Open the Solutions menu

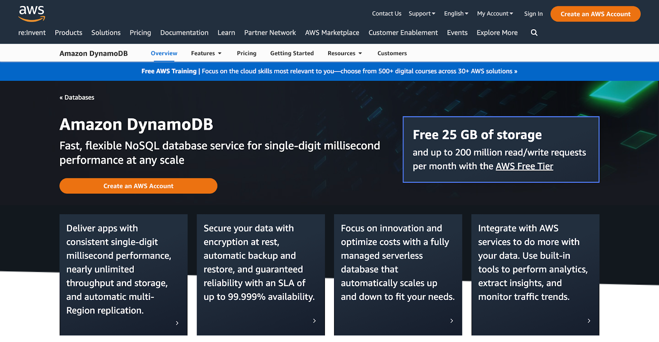[106, 32]
